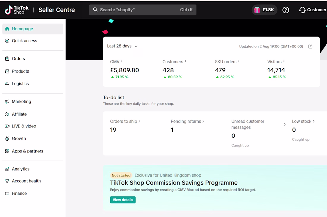The width and height of the screenshot is (327, 217).
Task: Expand SKU orders details chevron
Action: coord(239,61)
